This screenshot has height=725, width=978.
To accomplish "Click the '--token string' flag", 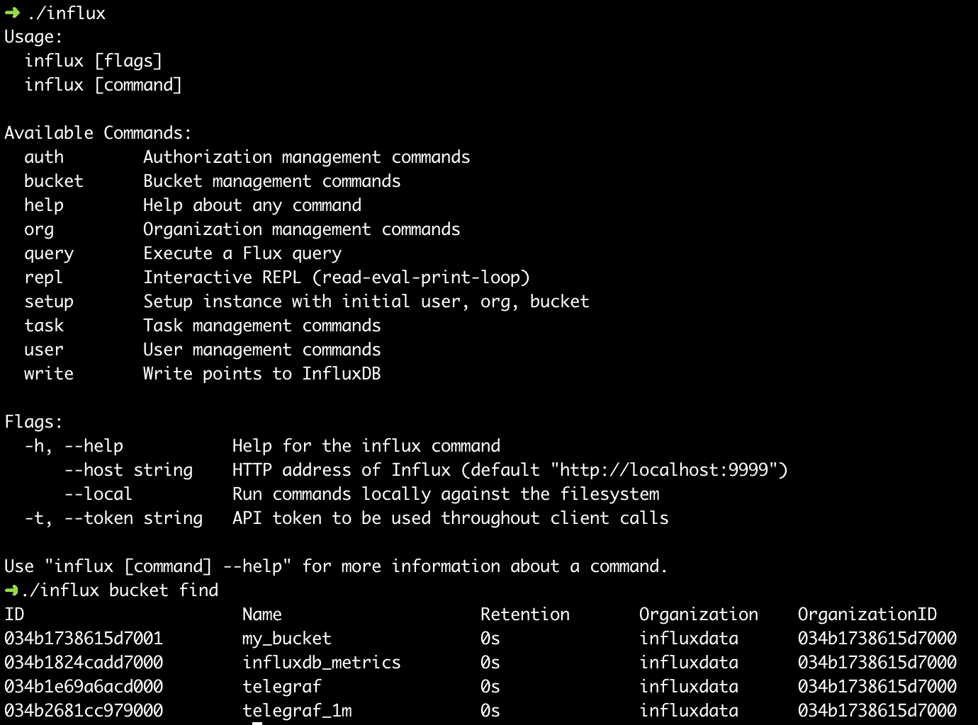I will (x=133, y=518).
